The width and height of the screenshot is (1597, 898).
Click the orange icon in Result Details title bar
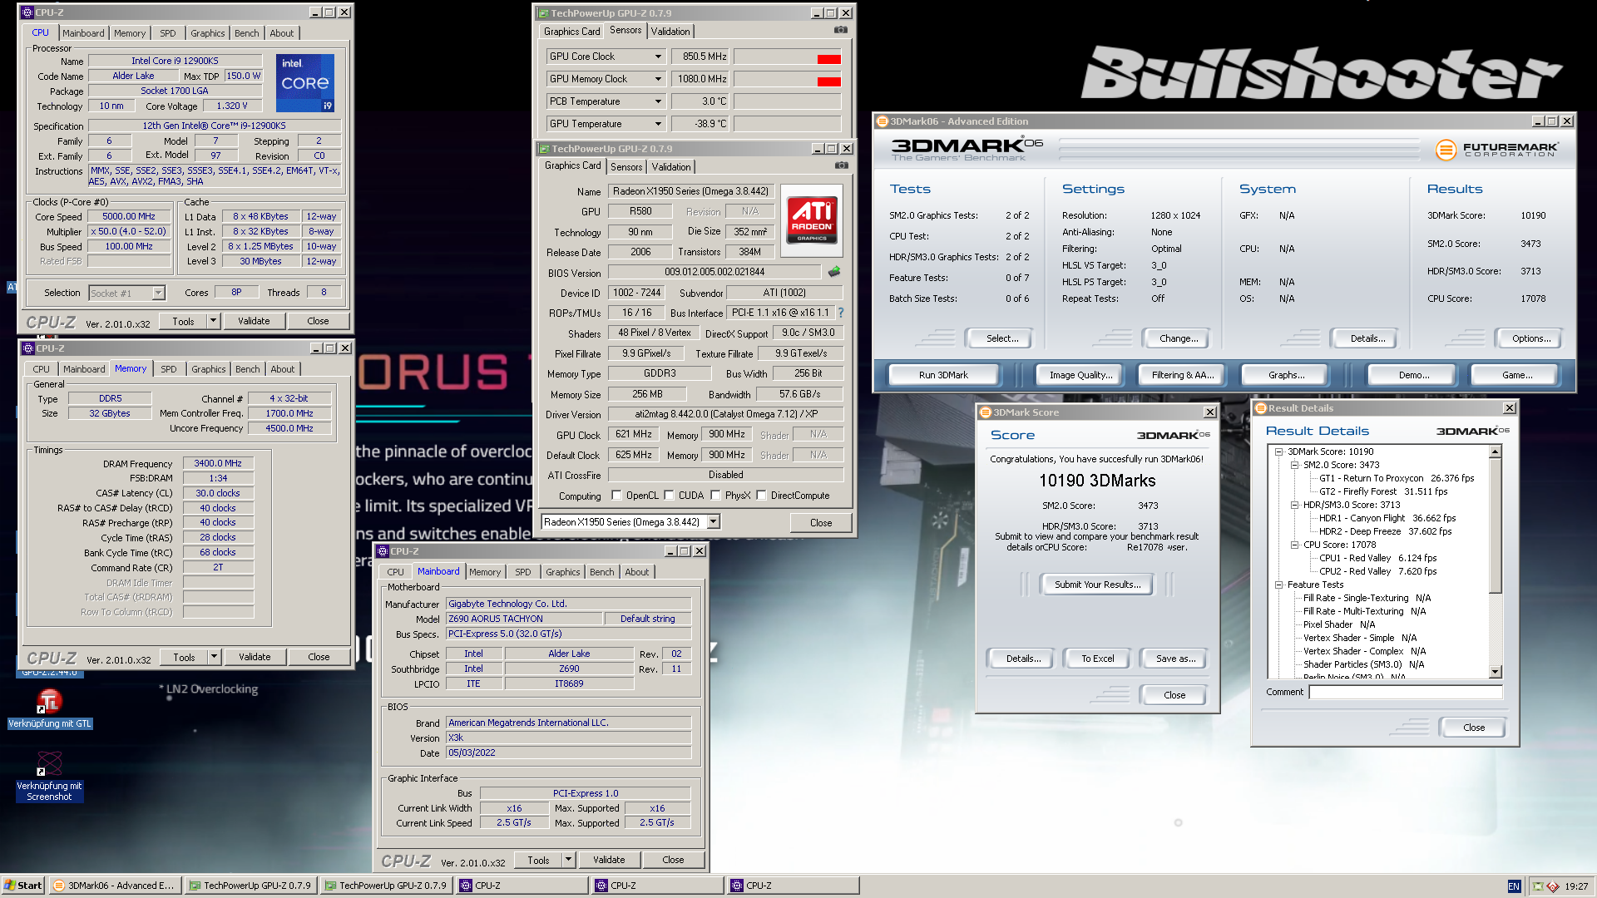[x=1260, y=408]
